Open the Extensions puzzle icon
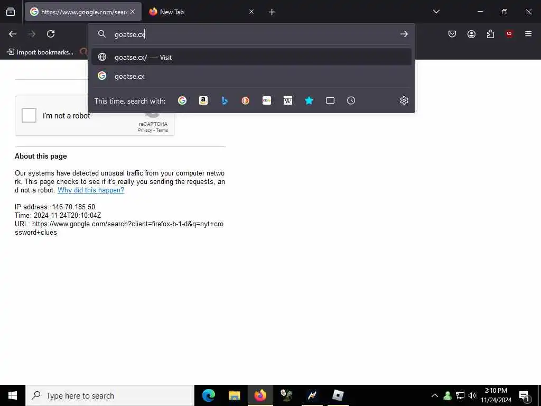 point(490,34)
